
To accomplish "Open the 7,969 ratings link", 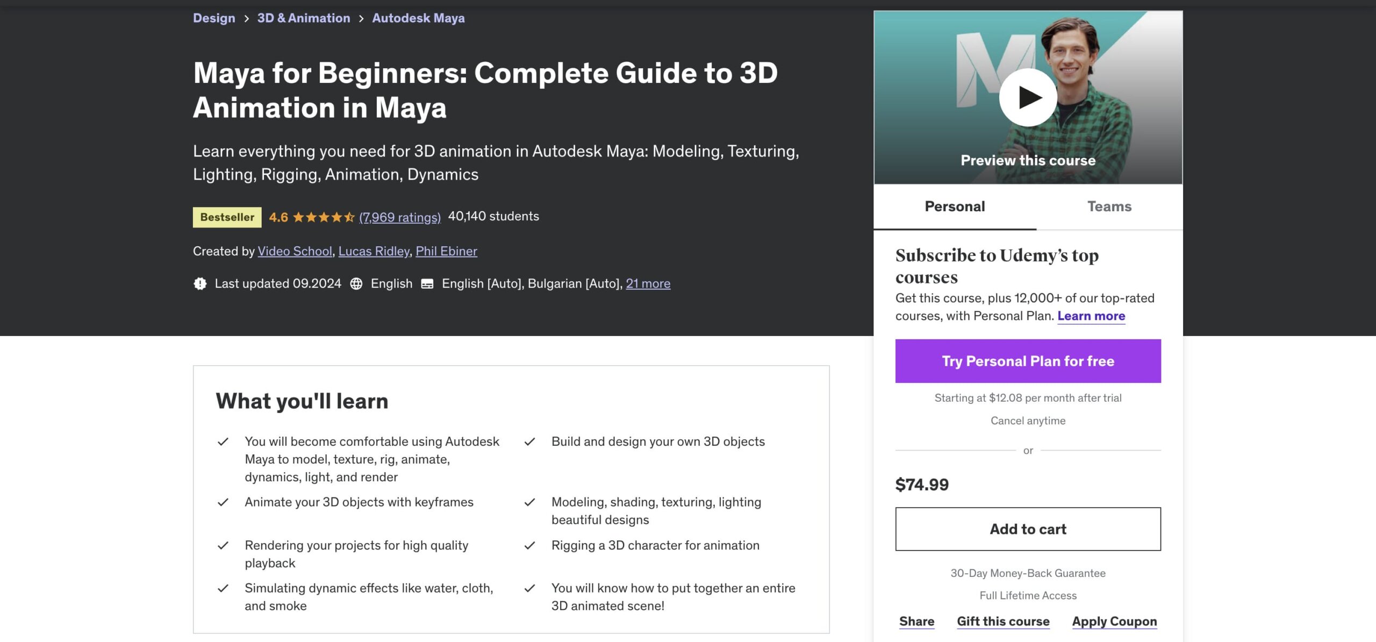I will coord(400,217).
